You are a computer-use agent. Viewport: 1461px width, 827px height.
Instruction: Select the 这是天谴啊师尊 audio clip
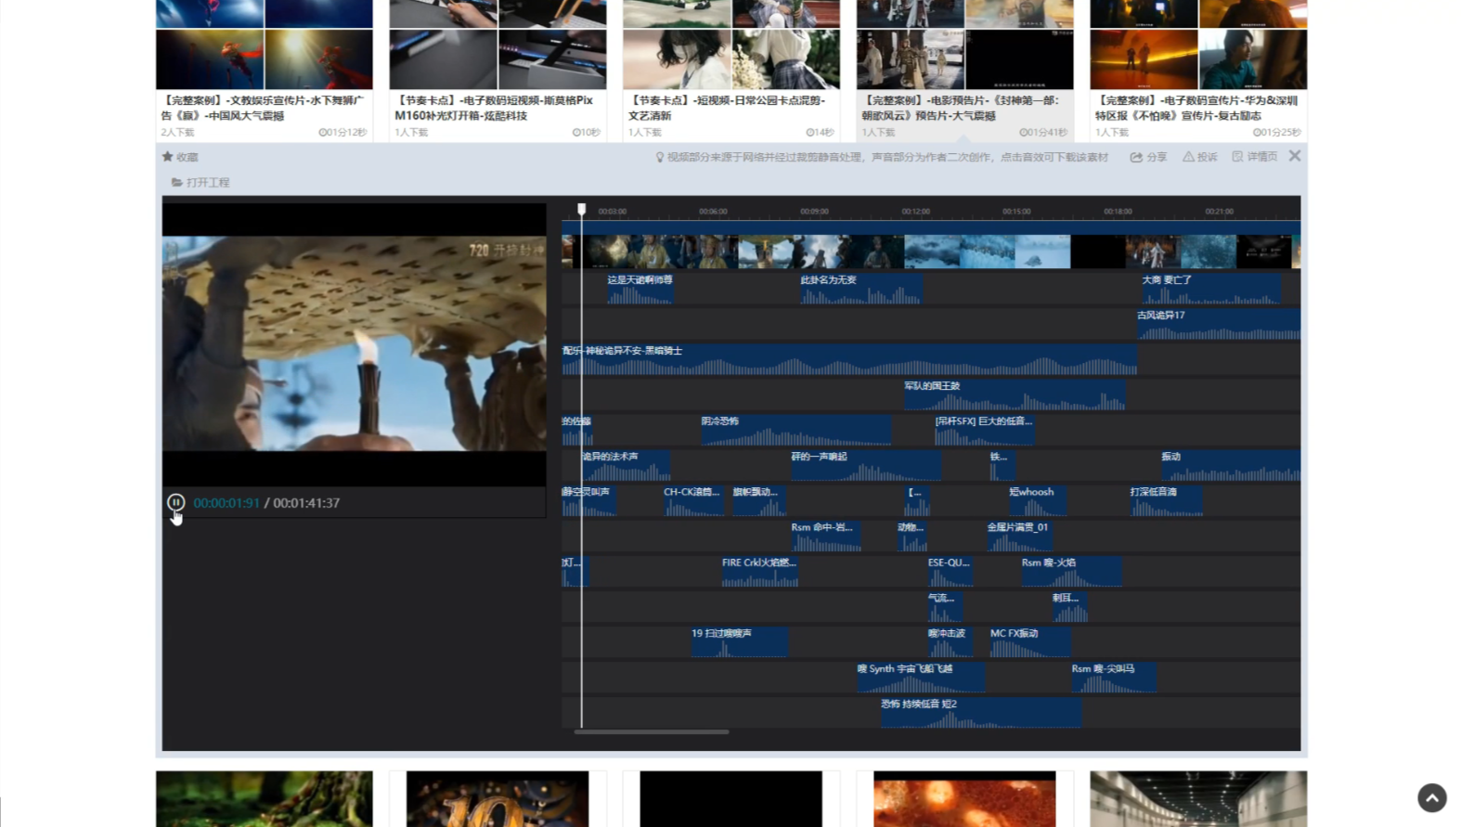click(640, 289)
